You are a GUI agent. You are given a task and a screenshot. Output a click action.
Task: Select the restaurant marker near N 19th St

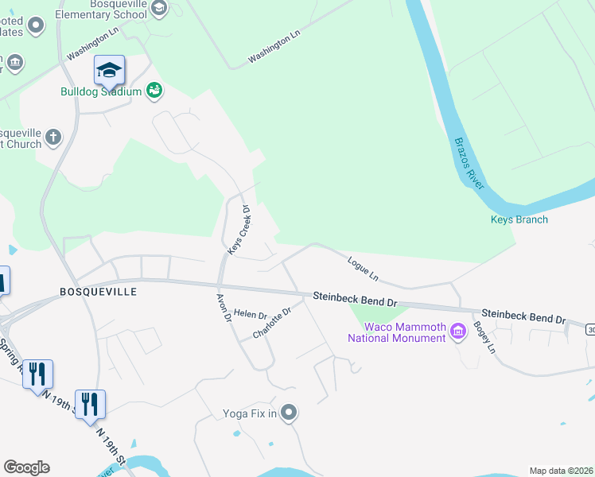pos(91,406)
